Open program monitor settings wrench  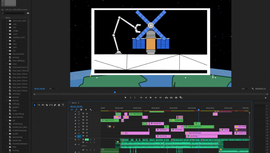tap(253, 89)
